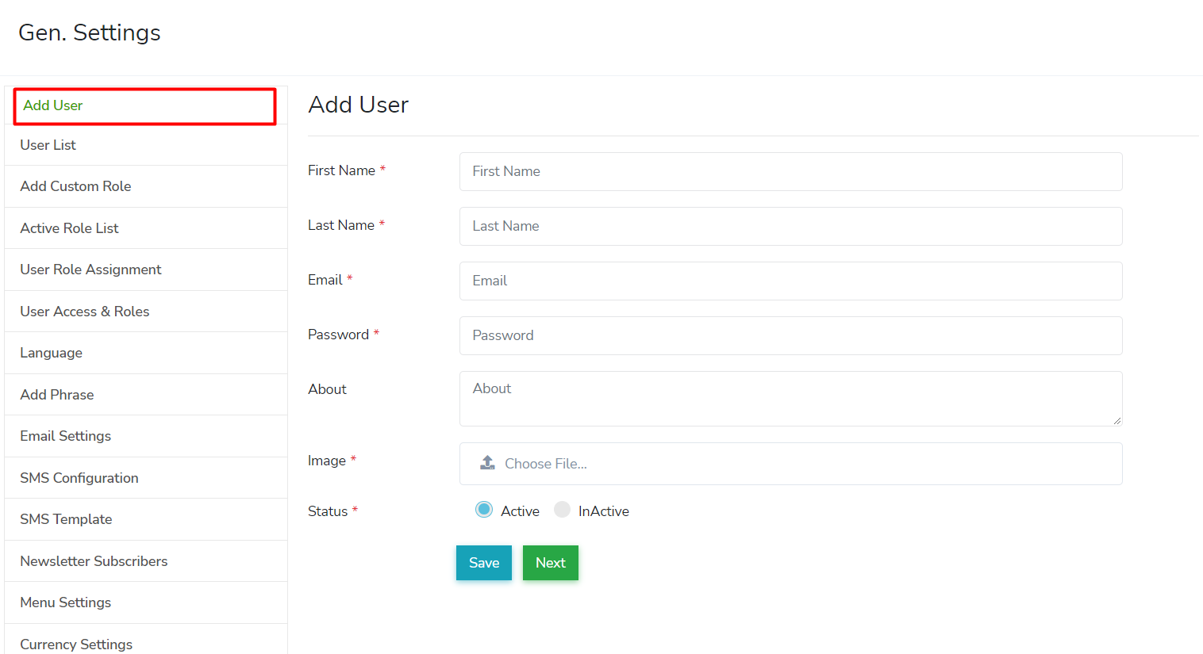
Task: Focus the First Name input field
Action: coord(790,171)
